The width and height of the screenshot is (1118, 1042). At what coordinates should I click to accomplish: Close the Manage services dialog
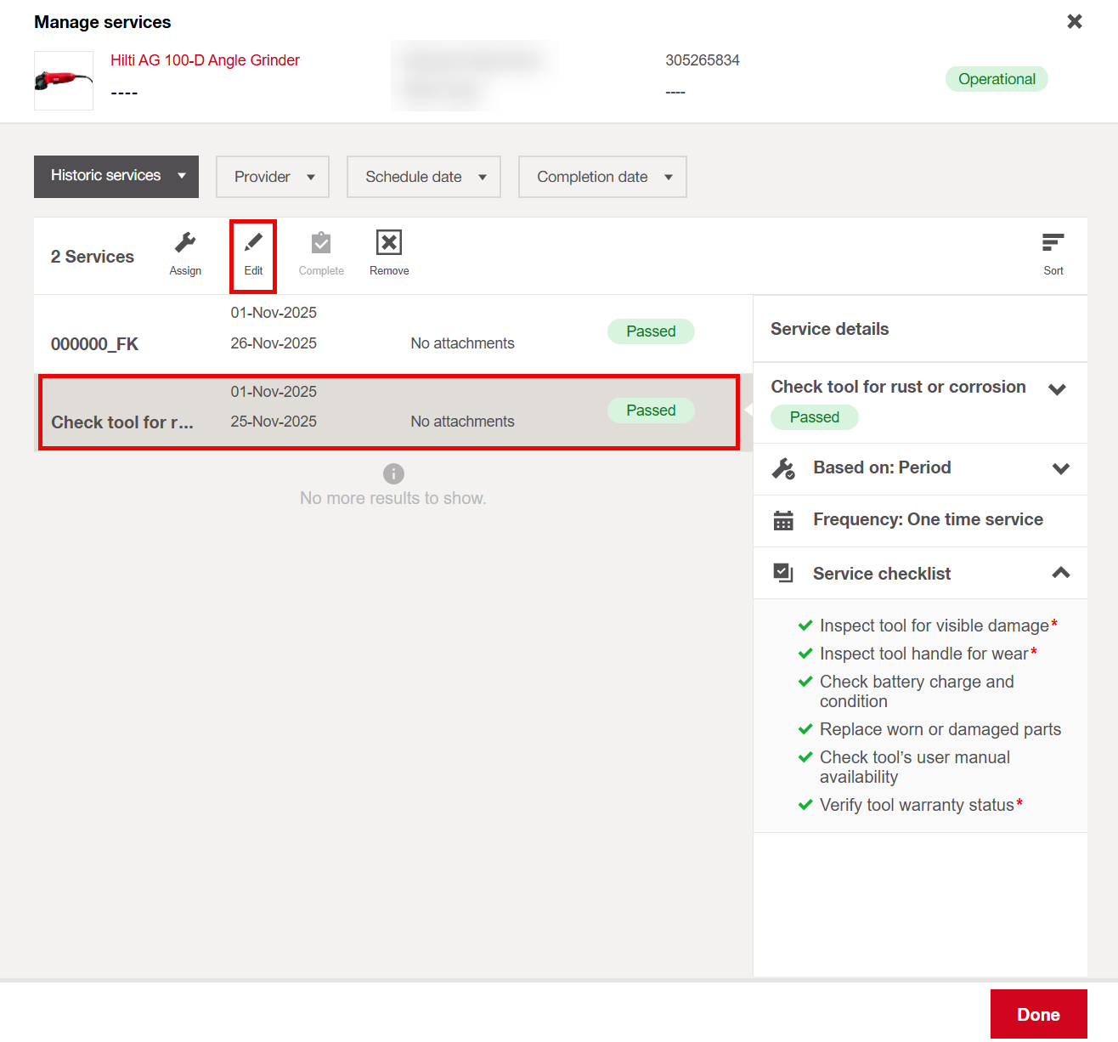1074,22
